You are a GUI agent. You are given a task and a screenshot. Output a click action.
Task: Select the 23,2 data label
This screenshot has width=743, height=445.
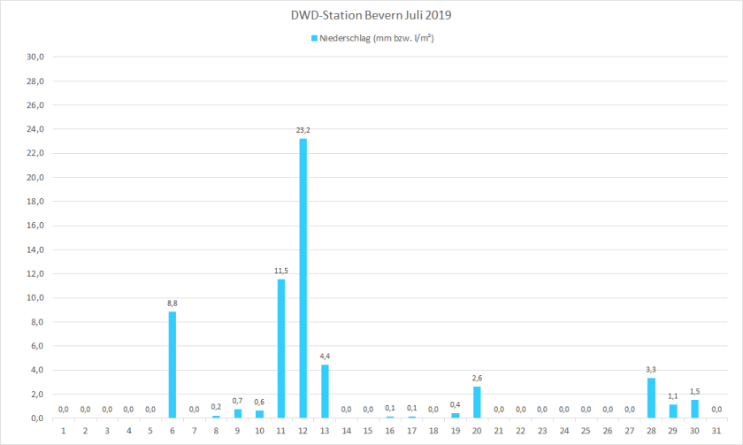(x=303, y=130)
